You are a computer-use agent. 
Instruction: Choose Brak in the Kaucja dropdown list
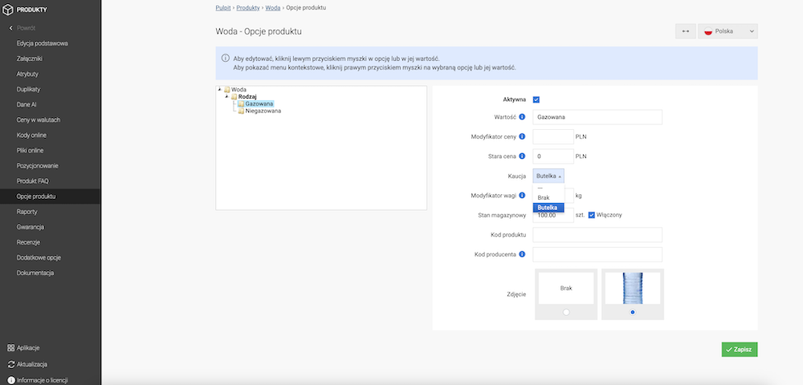point(544,197)
